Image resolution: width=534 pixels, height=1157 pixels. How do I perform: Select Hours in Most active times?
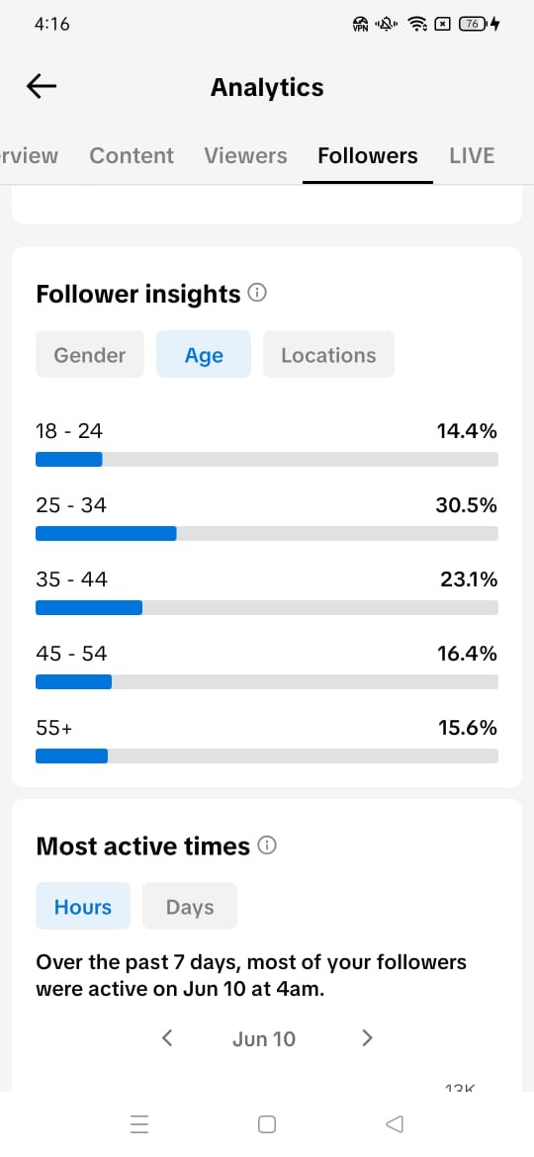pos(83,907)
